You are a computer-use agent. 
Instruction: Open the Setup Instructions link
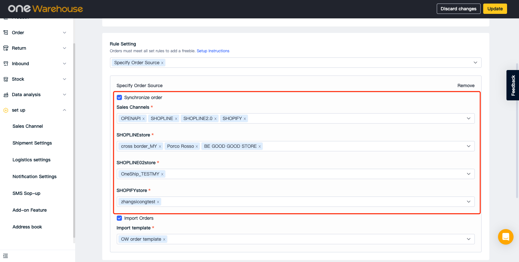coord(213,51)
